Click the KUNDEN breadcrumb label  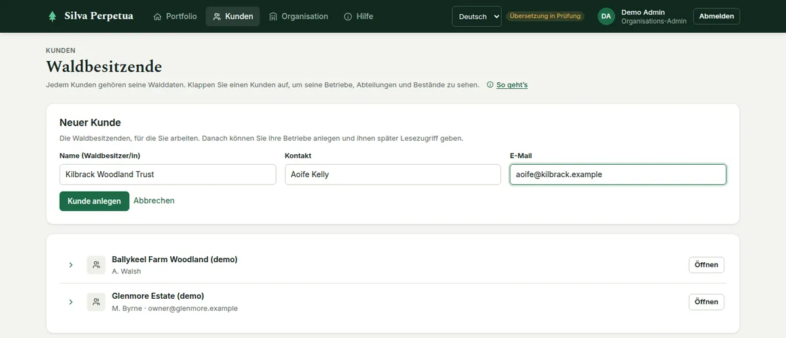pyautogui.click(x=60, y=50)
